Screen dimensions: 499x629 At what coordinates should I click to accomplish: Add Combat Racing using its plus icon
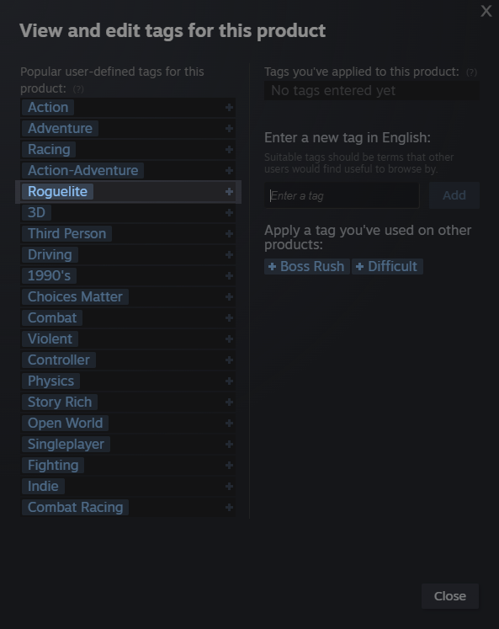(229, 508)
